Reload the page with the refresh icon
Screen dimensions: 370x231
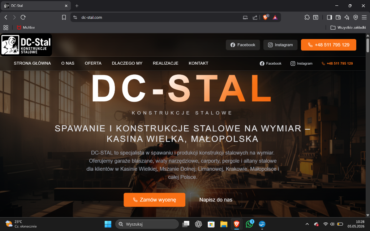pyautogui.click(x=23, y=17)
